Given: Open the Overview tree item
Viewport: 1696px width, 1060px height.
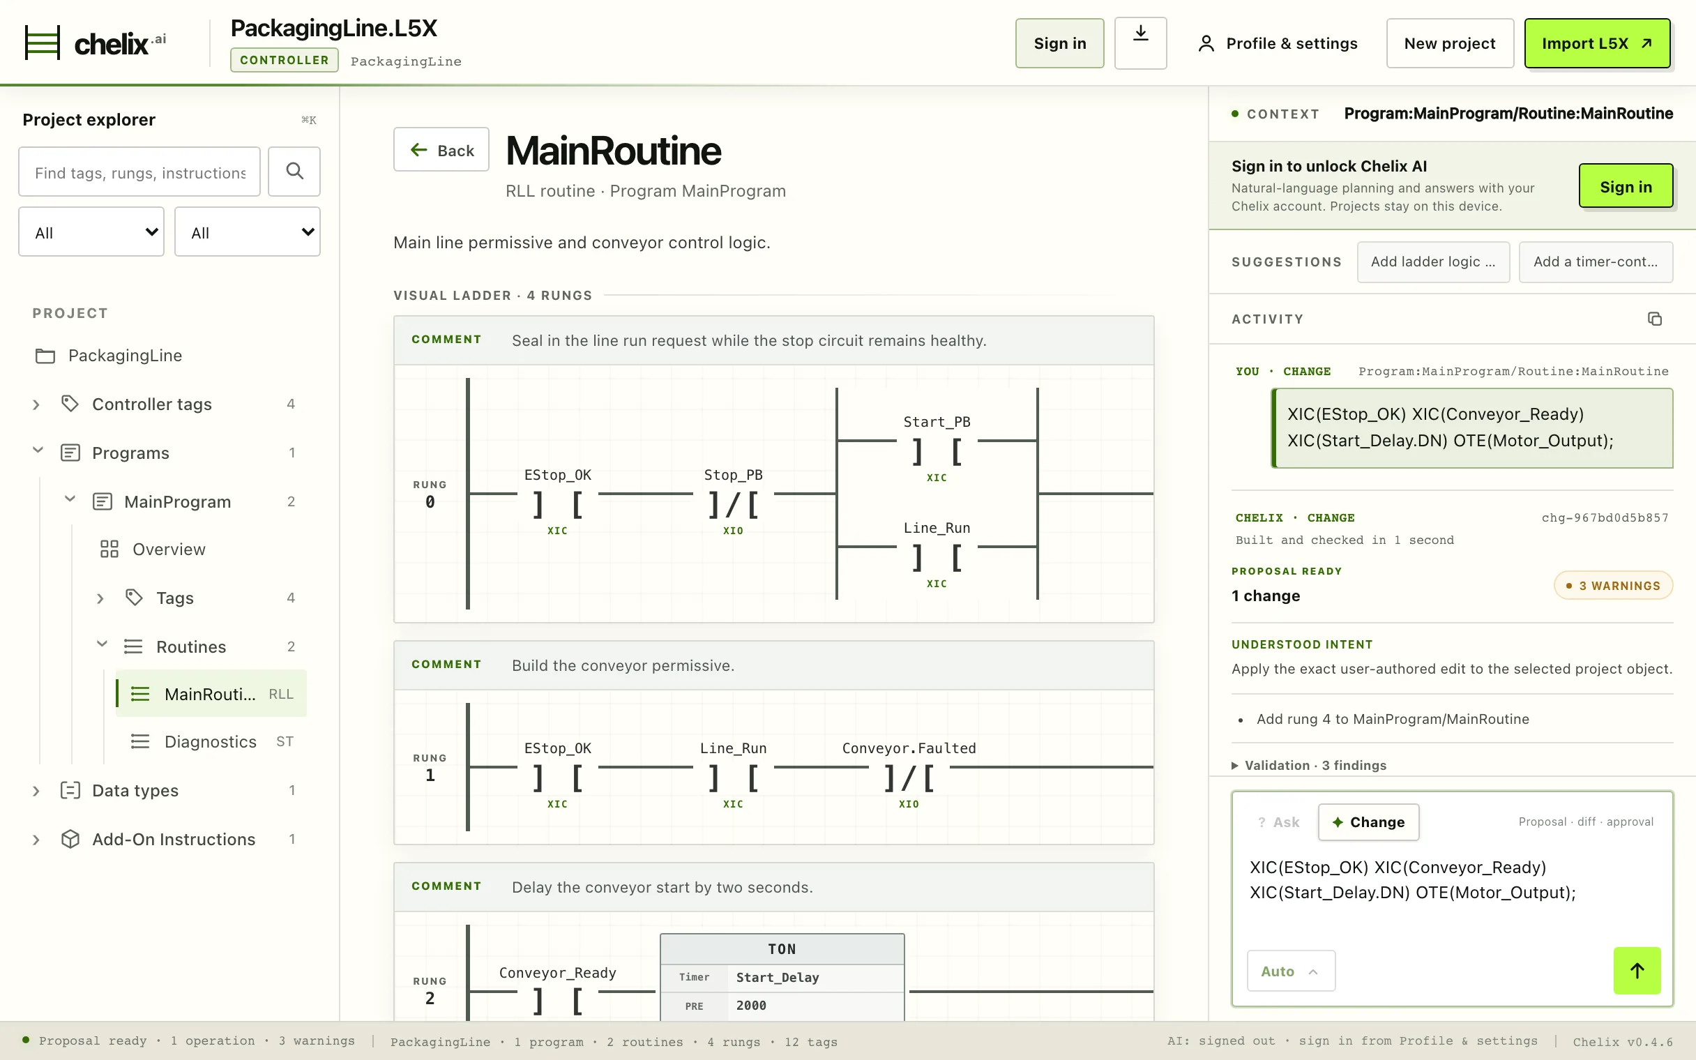Looking at the screenshot, I should [x=169, y=549].
